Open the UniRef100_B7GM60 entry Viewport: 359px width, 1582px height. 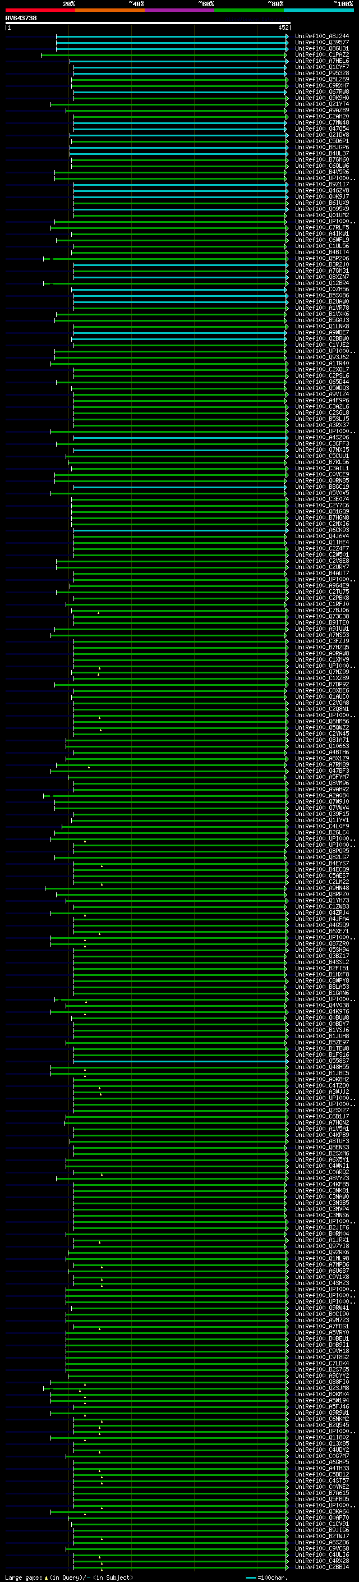pyautogui.click(x=322, y=160)
